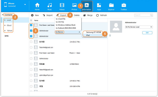
Task: Expand the Local contacts group
Action: coord(5,20)
